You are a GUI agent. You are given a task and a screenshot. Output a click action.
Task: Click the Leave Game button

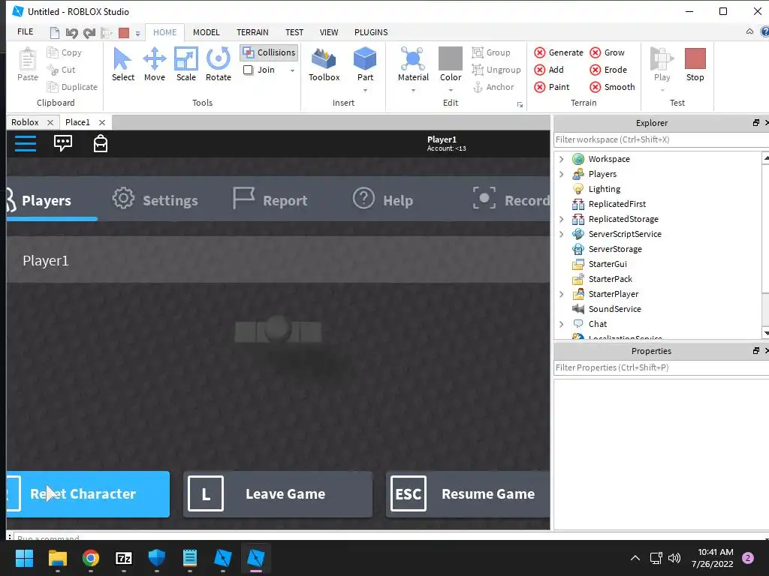tap(278, 494)
